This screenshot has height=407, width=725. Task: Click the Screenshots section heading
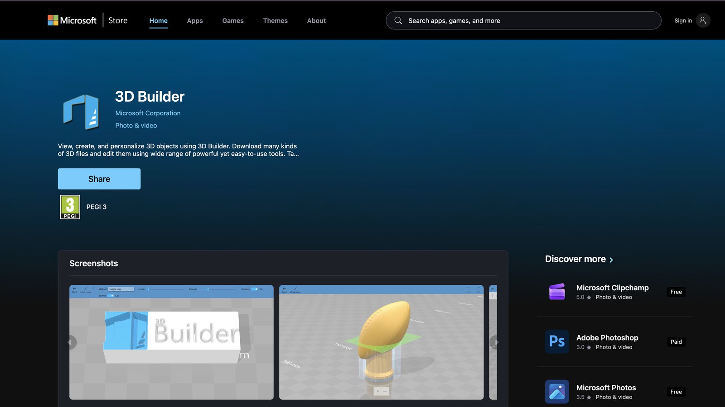coord(94,263)
